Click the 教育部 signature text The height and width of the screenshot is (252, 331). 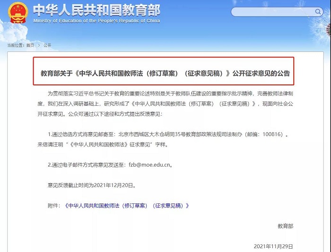286,226
